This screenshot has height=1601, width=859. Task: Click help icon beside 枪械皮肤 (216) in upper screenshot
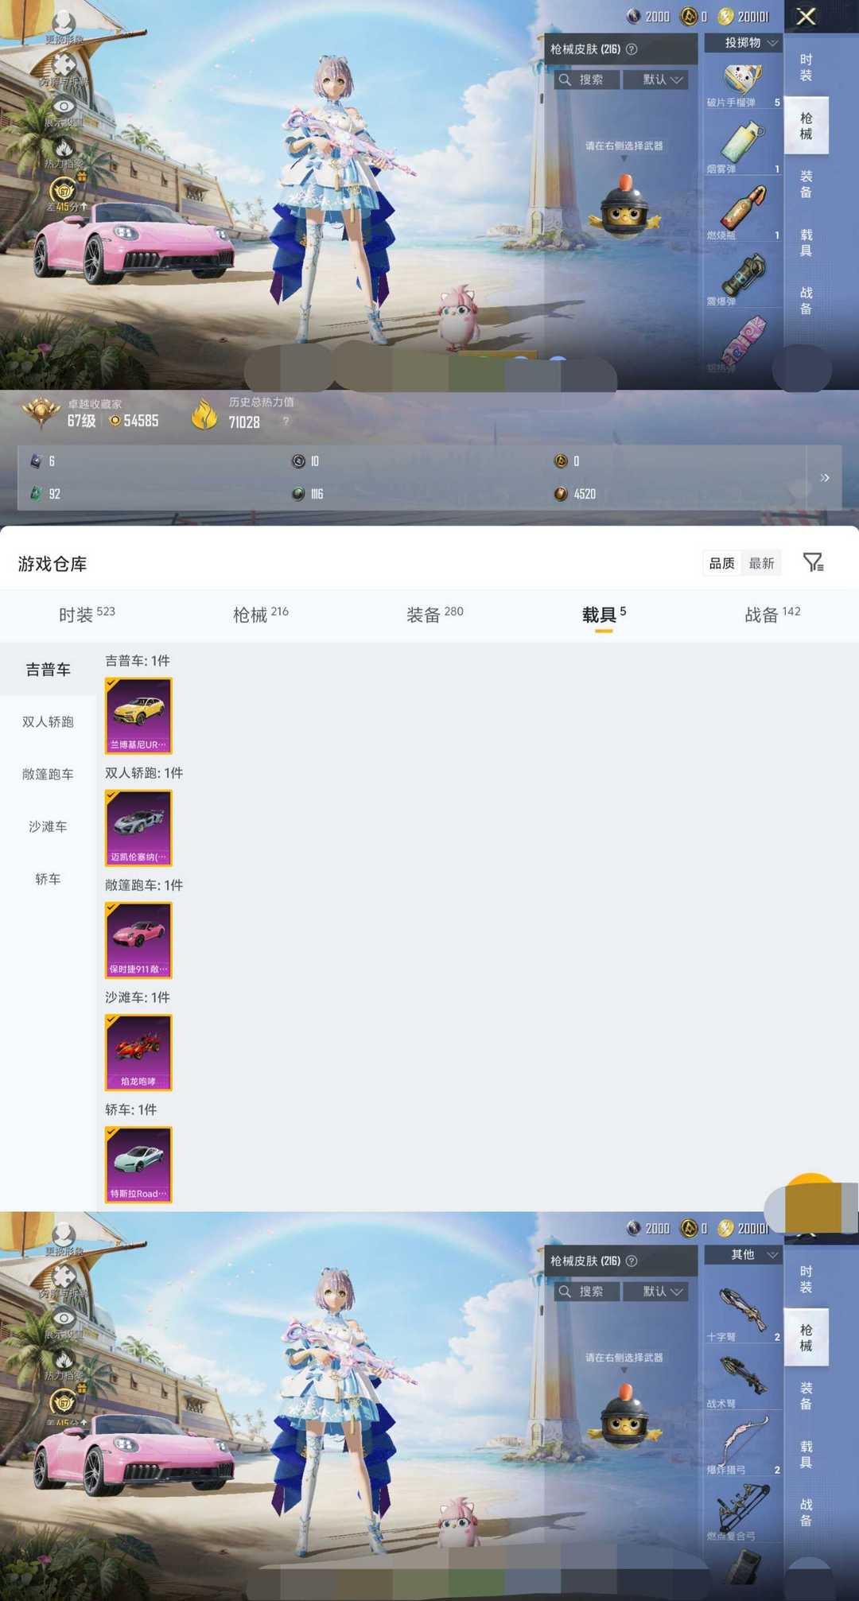[632, 49]
